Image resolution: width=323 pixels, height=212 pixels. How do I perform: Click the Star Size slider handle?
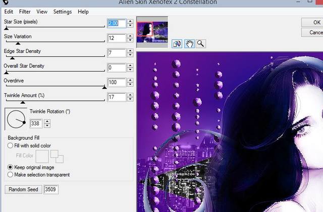coord(7,28)
